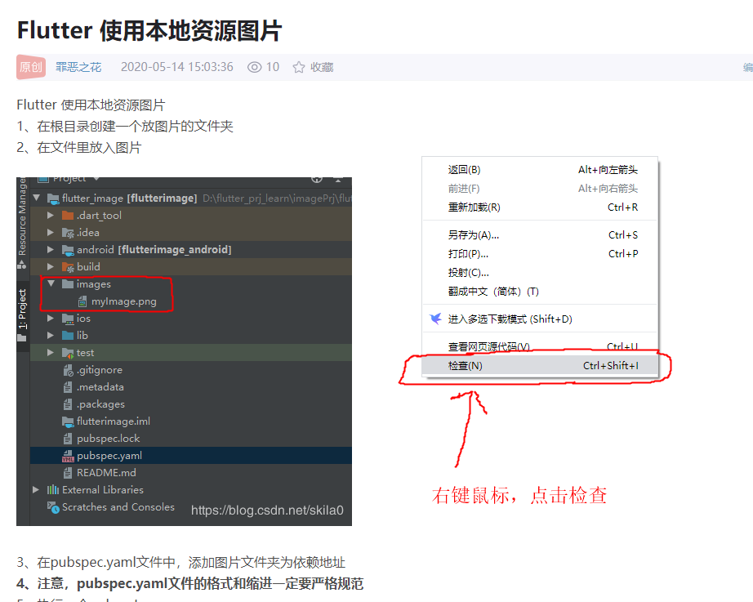Image resolution: width=753 pixels, height=602 pixels.
Task: Open the Resource Manager side tab
Action: (23, 223)
